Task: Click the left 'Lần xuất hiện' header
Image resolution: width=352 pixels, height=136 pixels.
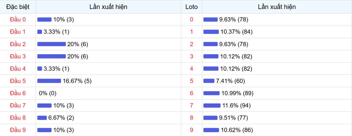Action: [x=108, y=7]
